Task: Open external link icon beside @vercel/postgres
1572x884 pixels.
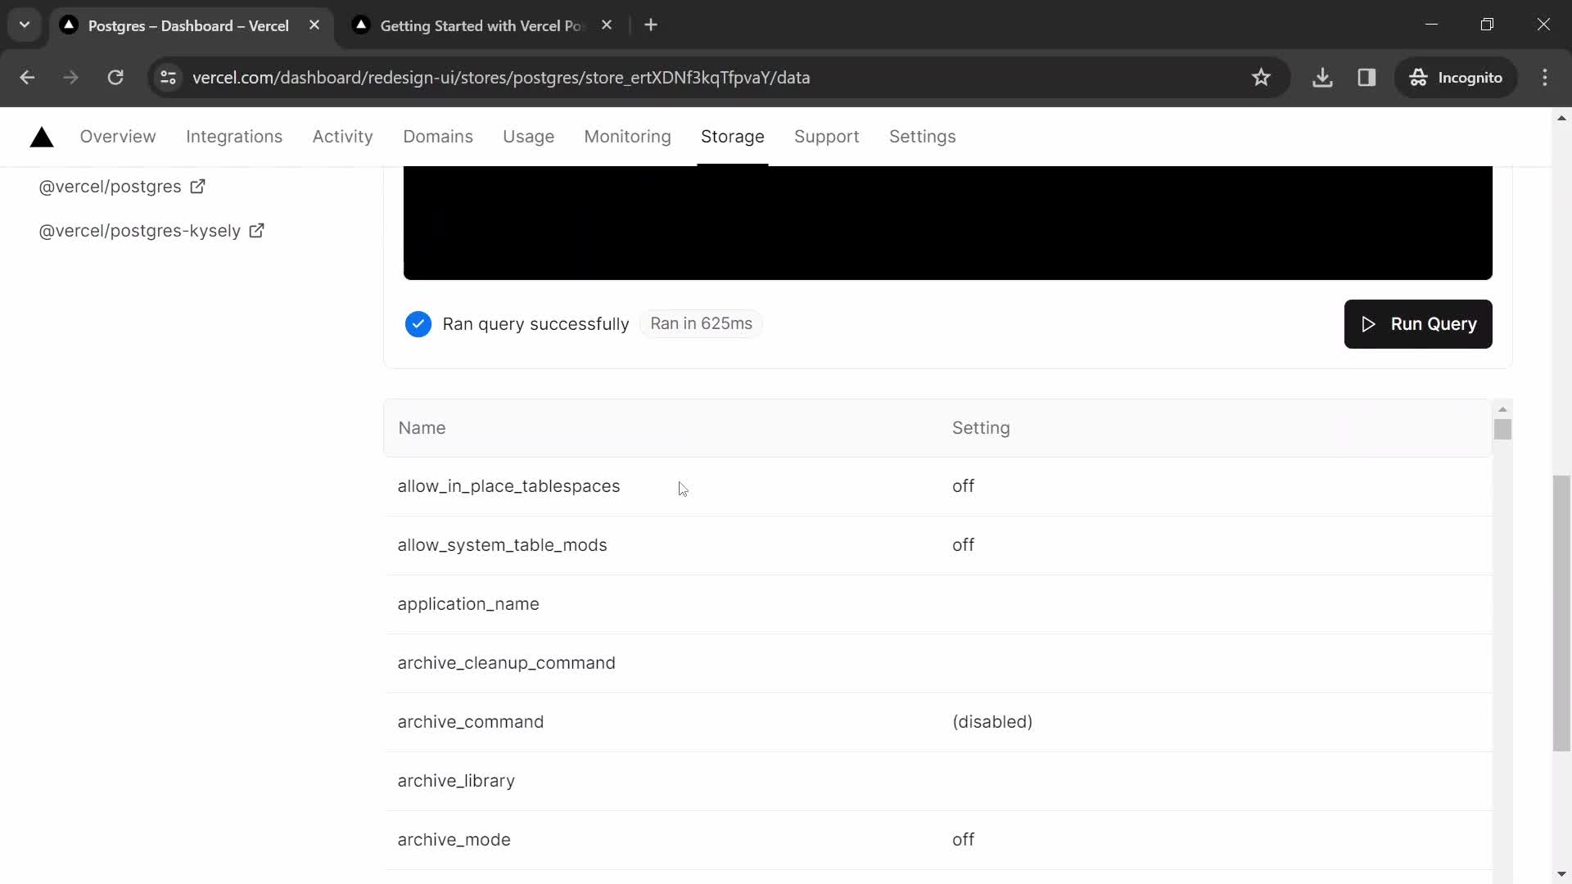Action: pyautogui.click(x=197, y=187)
